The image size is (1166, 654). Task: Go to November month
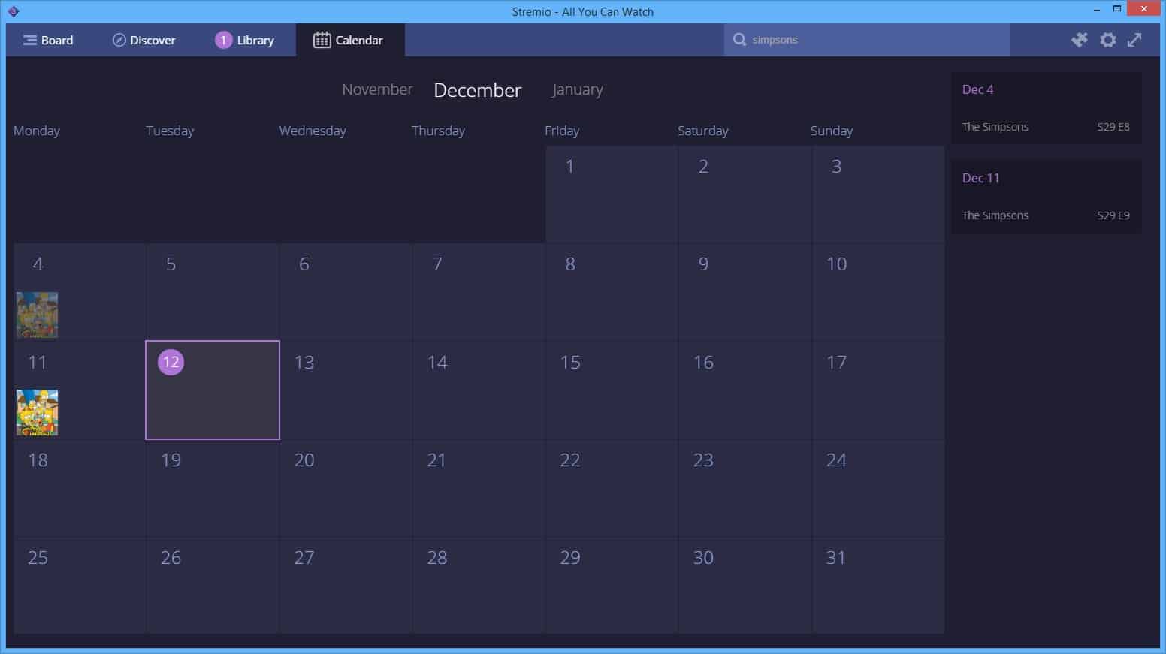[377, 89]
